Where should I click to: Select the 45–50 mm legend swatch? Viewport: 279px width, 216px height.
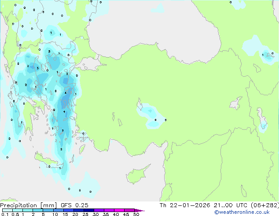click(129, 210)
